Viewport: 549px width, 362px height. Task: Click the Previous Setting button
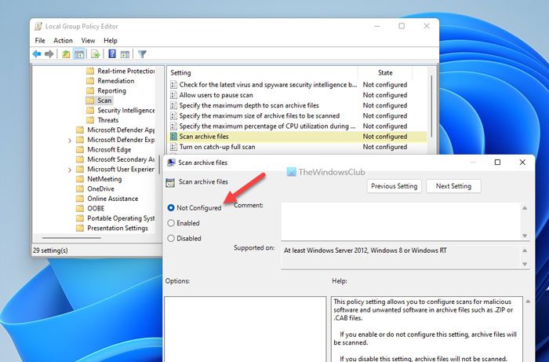point(394,186)
